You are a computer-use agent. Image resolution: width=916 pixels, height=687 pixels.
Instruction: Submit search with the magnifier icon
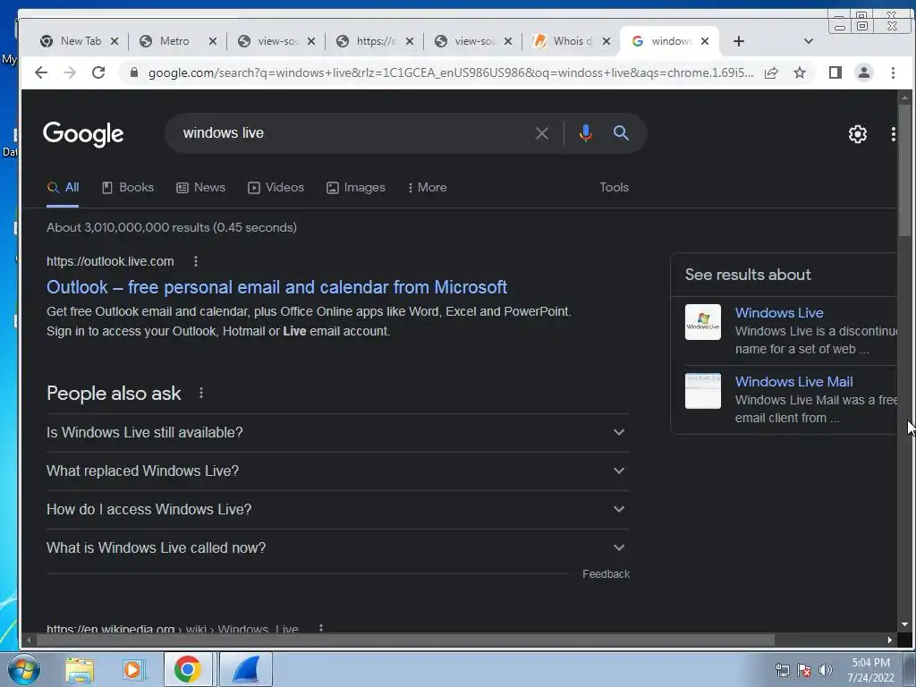[x=621, y=133]
